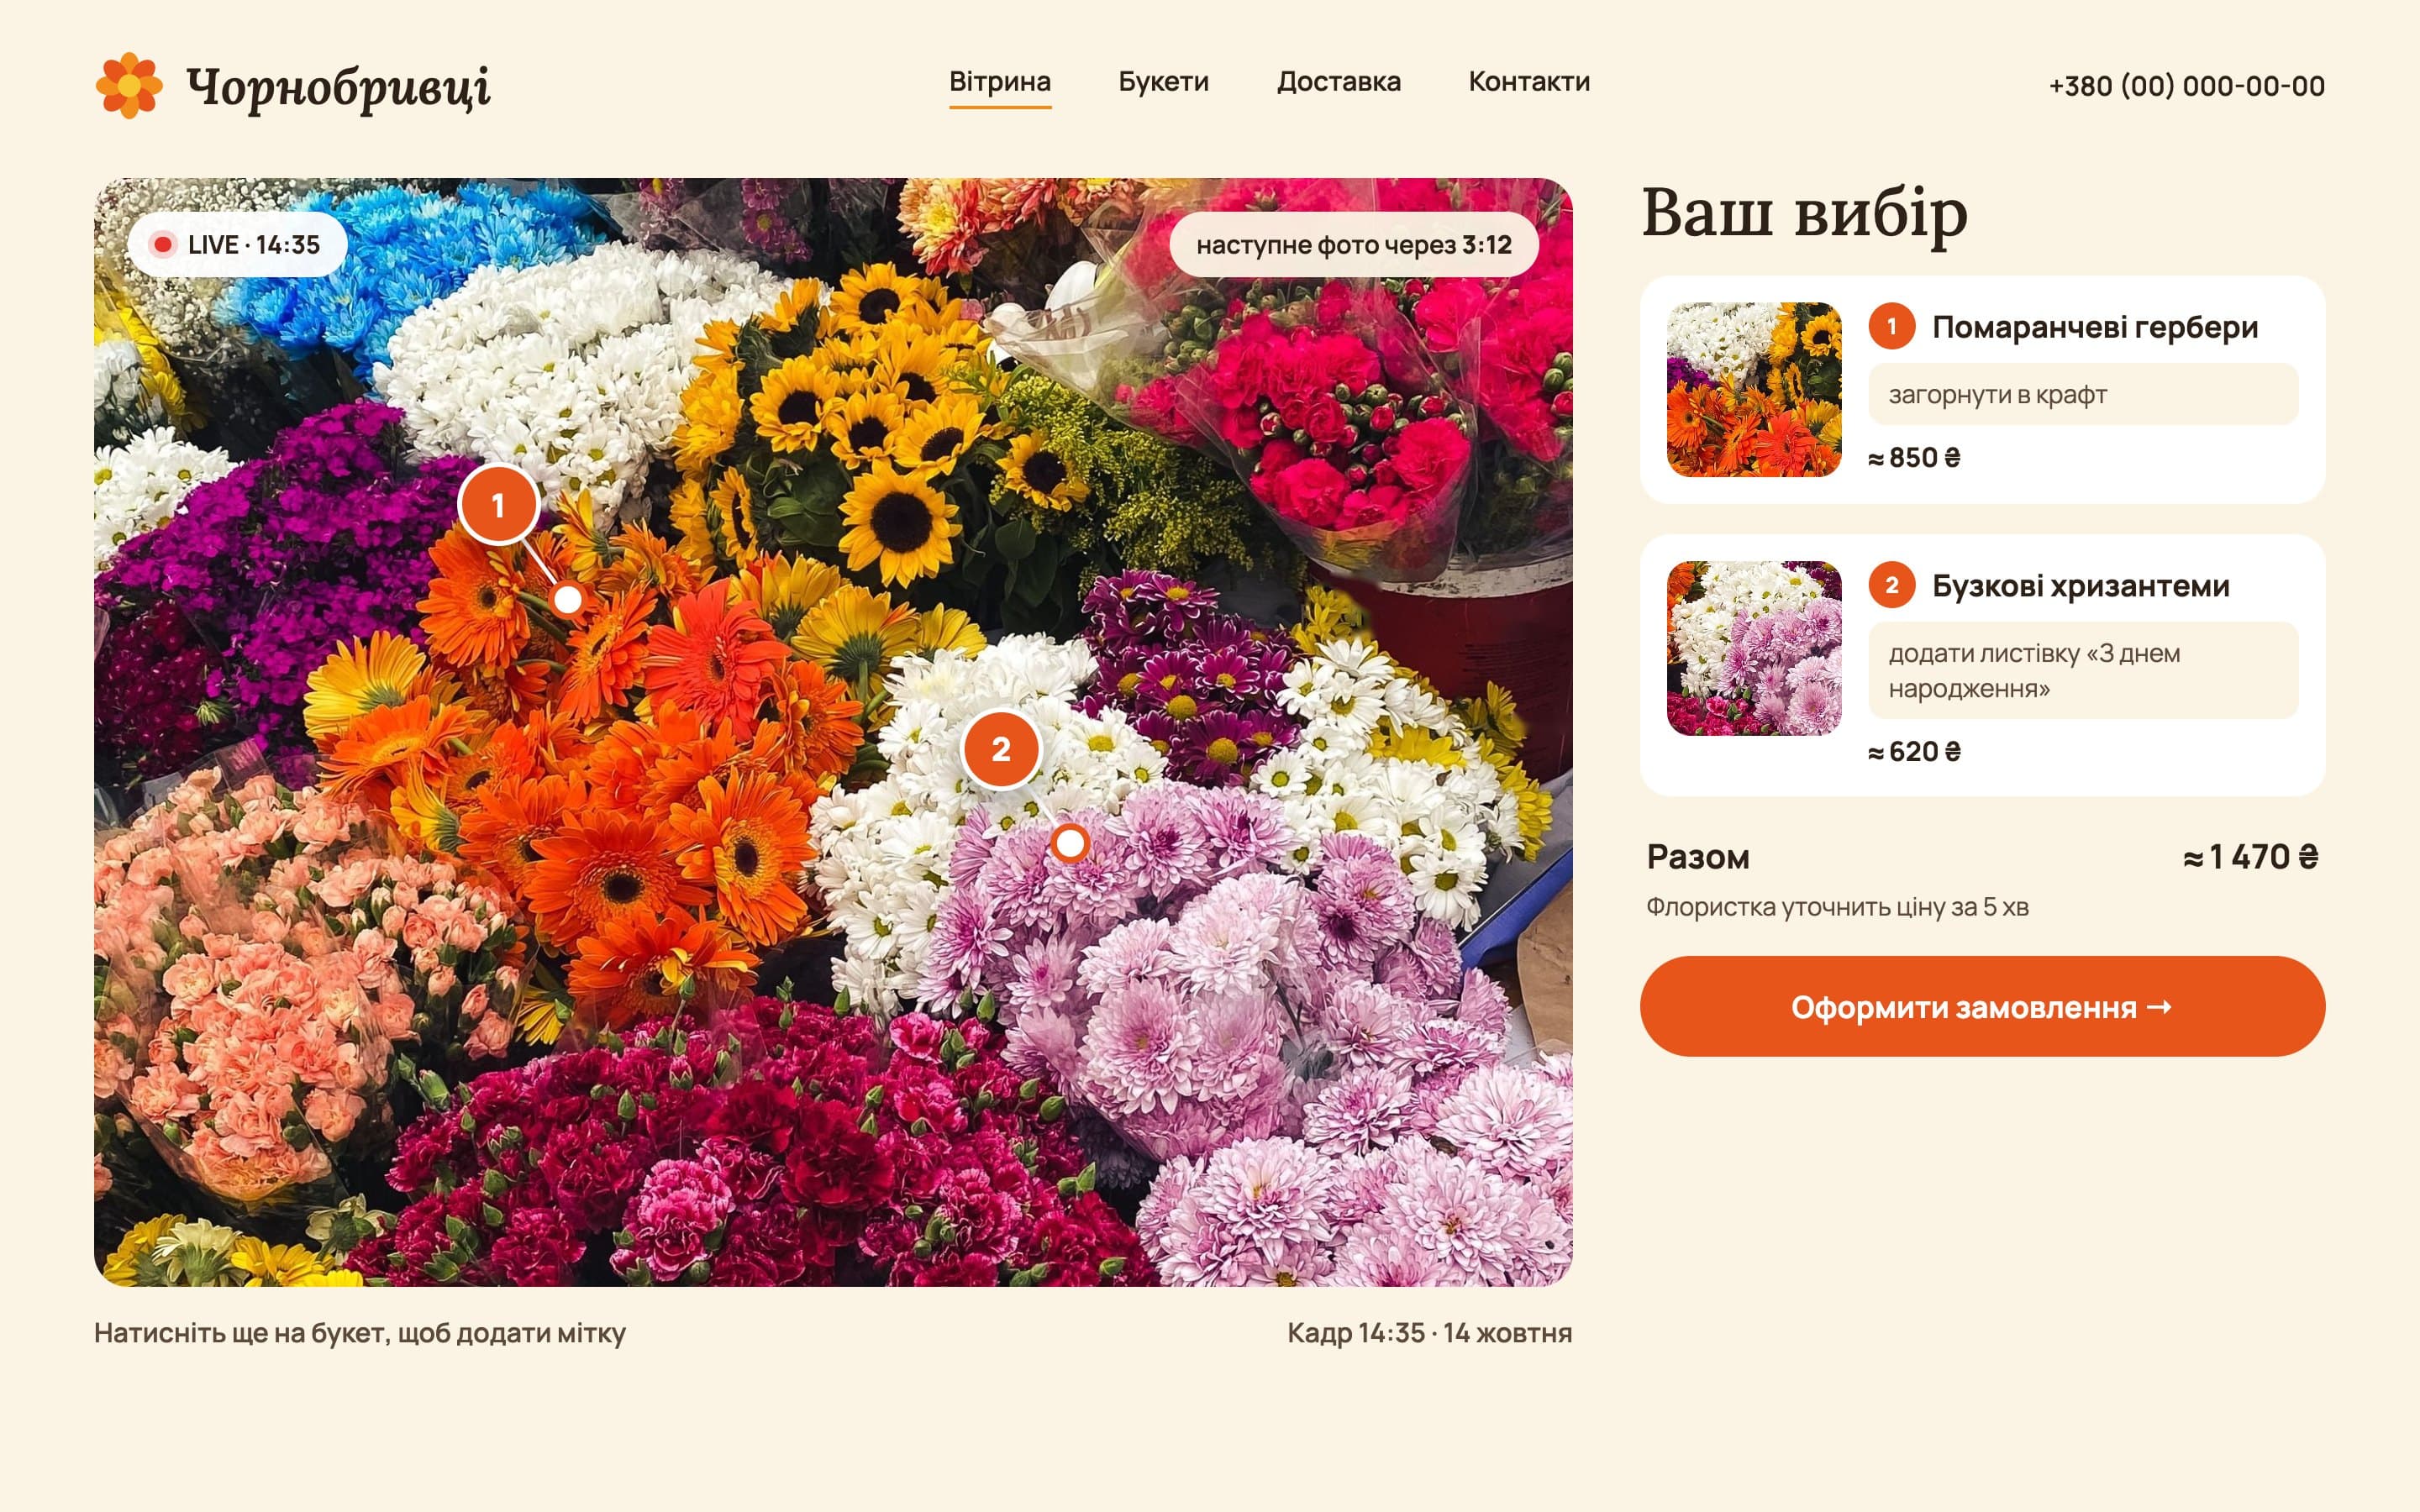Click the total ≈ 1 470 ₴

tap(2250, 857)
